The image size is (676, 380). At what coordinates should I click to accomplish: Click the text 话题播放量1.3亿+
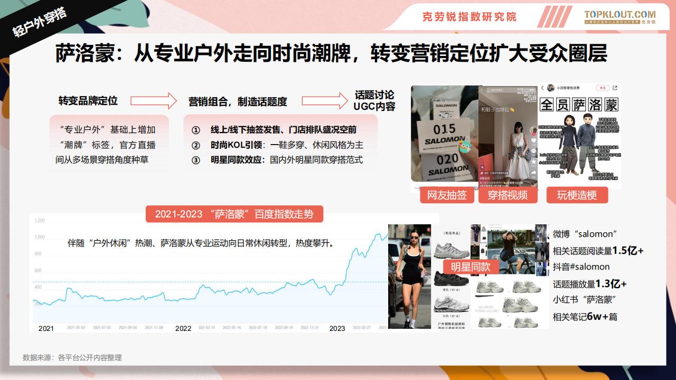[x=590, y=284]
